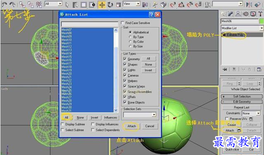This screenshot has width=264, height=155.
Task: Select the Unlink Selection tool
Action: coord(30,5)
